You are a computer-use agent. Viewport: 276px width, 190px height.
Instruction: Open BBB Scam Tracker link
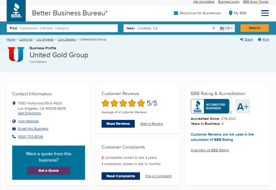coord(256,2)
